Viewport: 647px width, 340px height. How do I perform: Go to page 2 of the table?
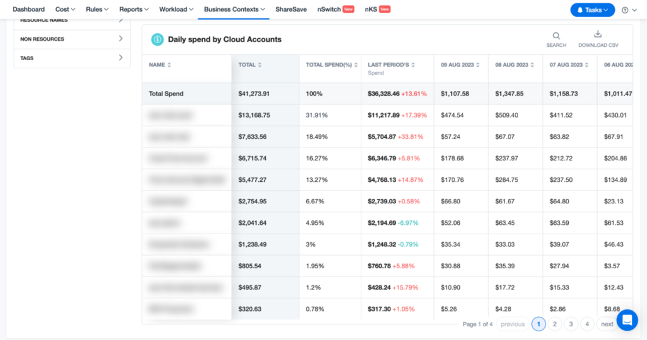554,324
